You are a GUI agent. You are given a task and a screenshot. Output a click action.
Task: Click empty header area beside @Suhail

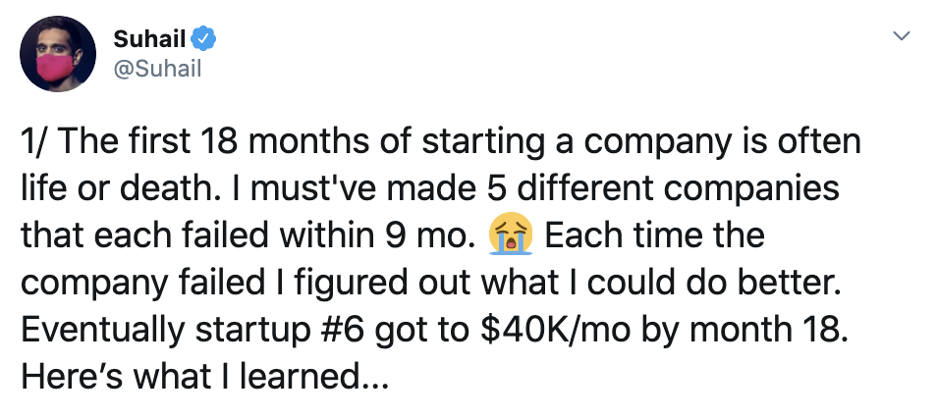coord(538,70)
